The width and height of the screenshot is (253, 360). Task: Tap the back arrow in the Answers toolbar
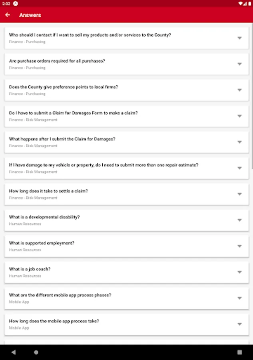click(8, 15)
